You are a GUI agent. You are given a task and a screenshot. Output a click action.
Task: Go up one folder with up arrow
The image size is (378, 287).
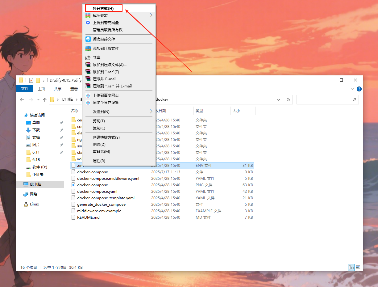coord(45,99)
